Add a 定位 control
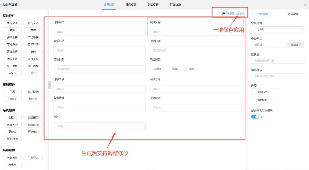This screenshot has height=170, width=309. coord(33,52)
